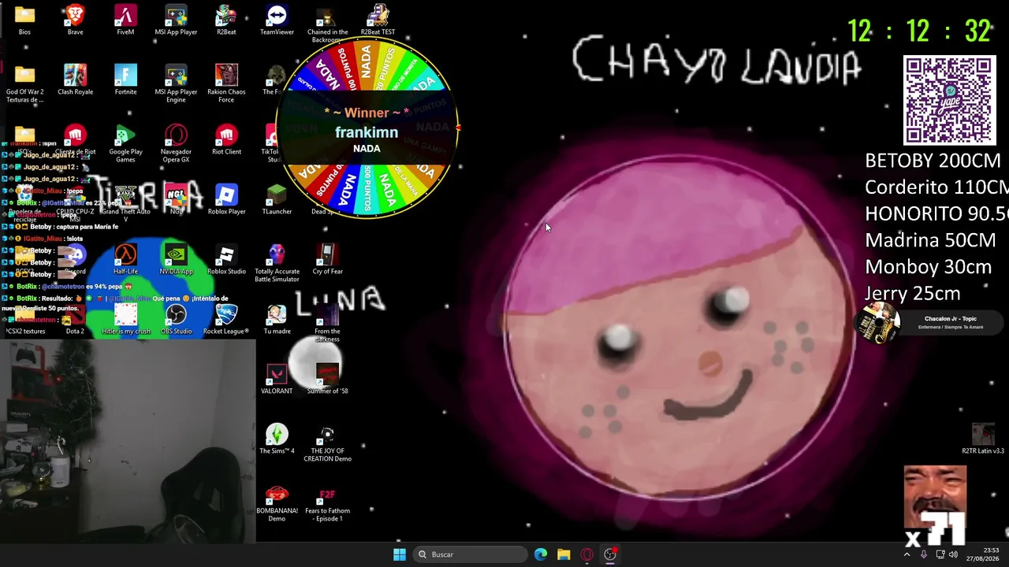This screenshot has height=567, width=1009.
Task: Expand the hidden system tray icons
Action: 907,554
